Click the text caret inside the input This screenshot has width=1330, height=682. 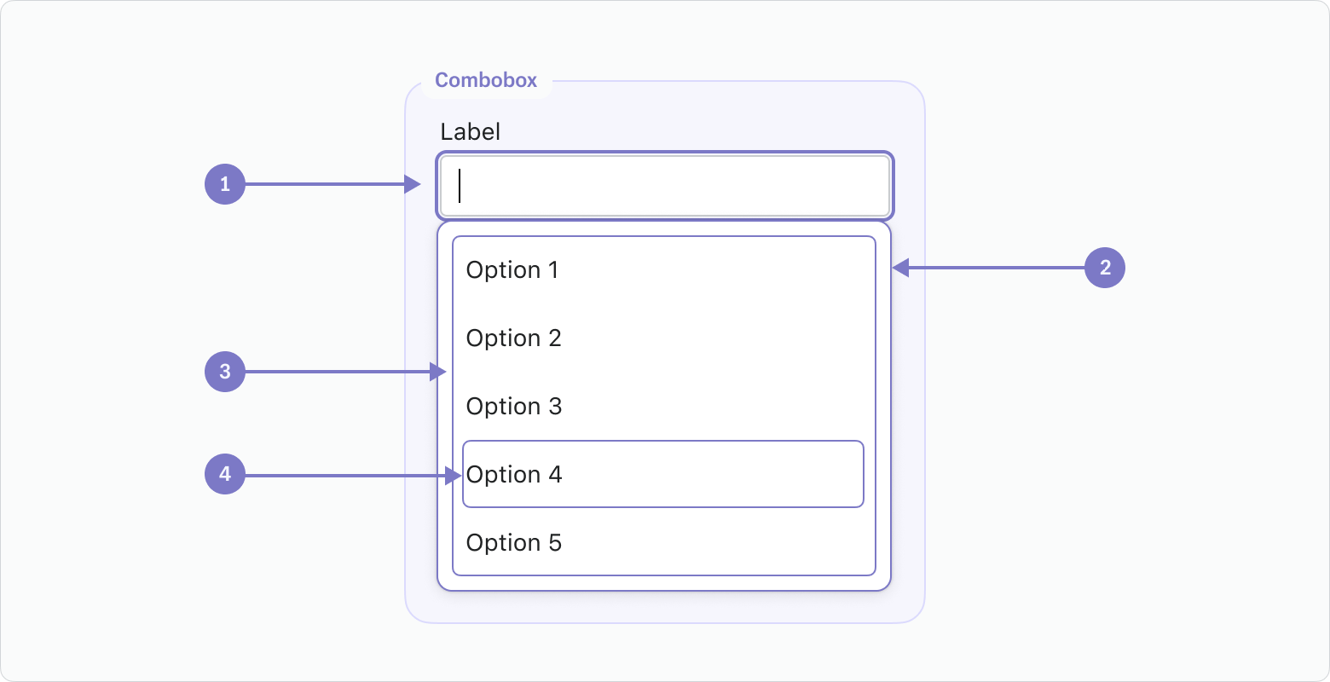[460, 186]
